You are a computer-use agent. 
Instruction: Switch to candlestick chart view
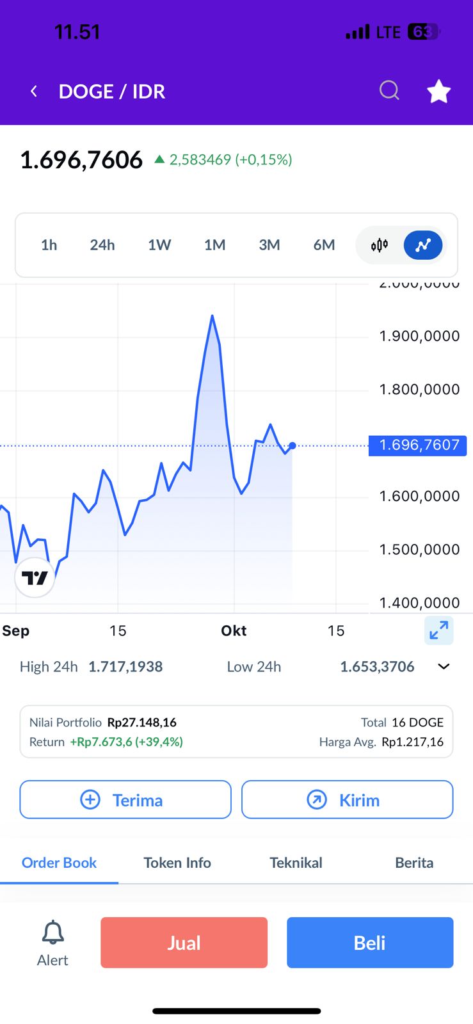(x=380, y=245)
